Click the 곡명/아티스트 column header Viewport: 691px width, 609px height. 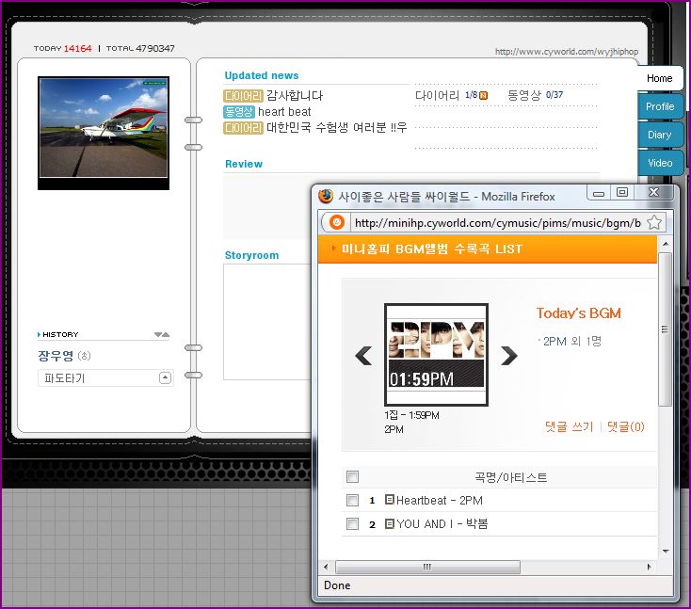[511, 477]
